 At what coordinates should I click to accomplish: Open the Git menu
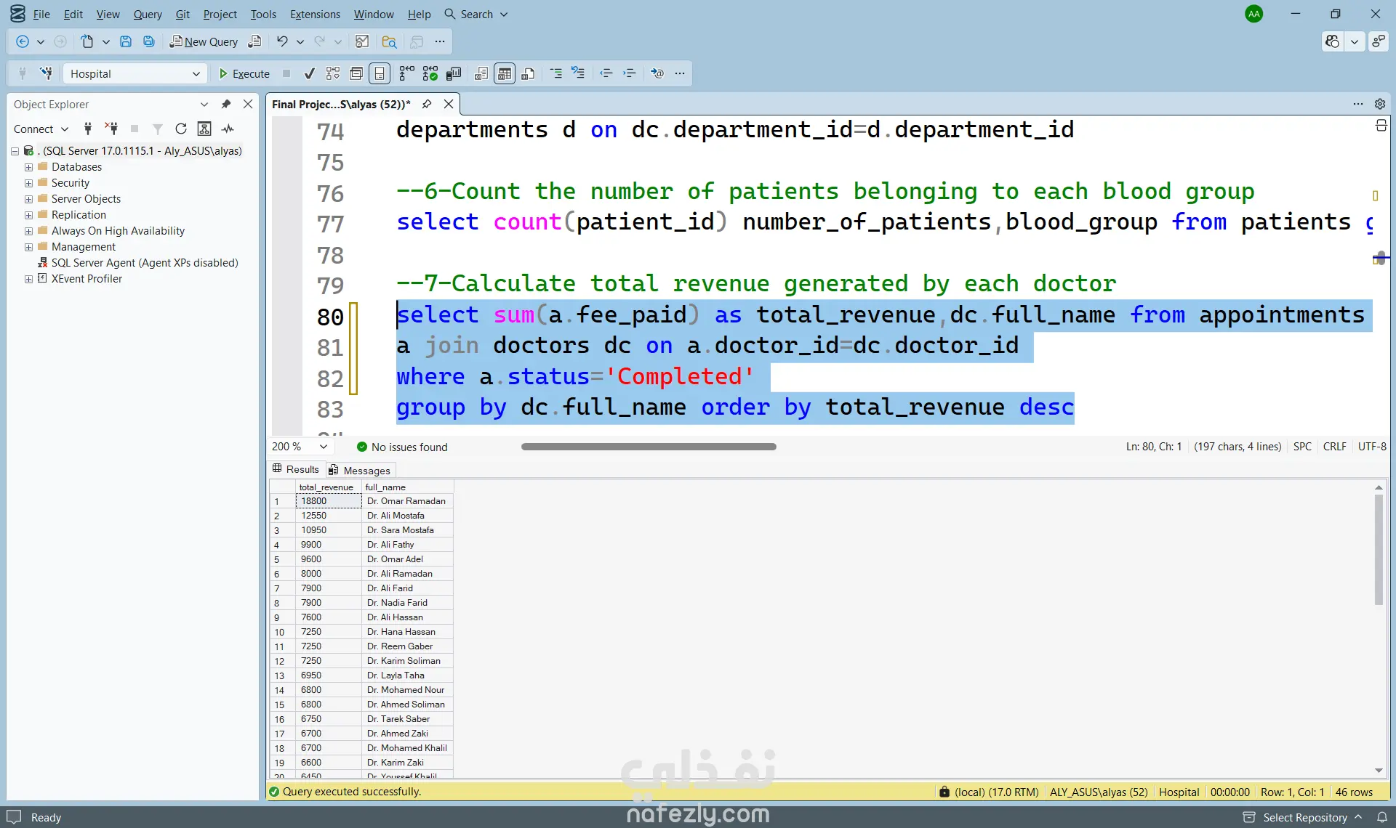tap(182, 14)
